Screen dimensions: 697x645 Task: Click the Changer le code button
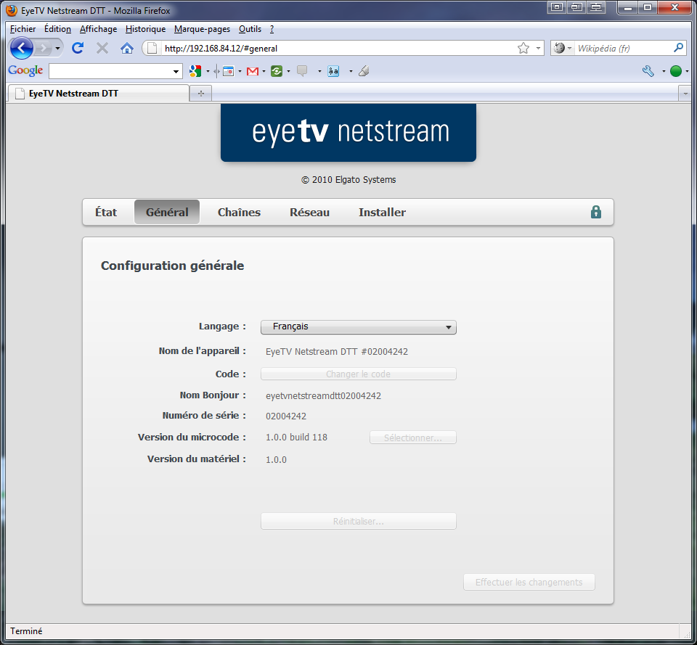click(358, 374)
